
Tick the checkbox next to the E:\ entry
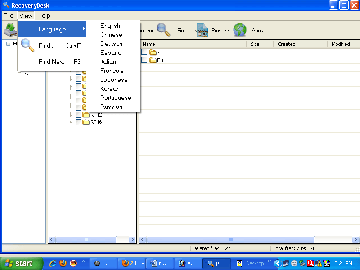point(144,60)
